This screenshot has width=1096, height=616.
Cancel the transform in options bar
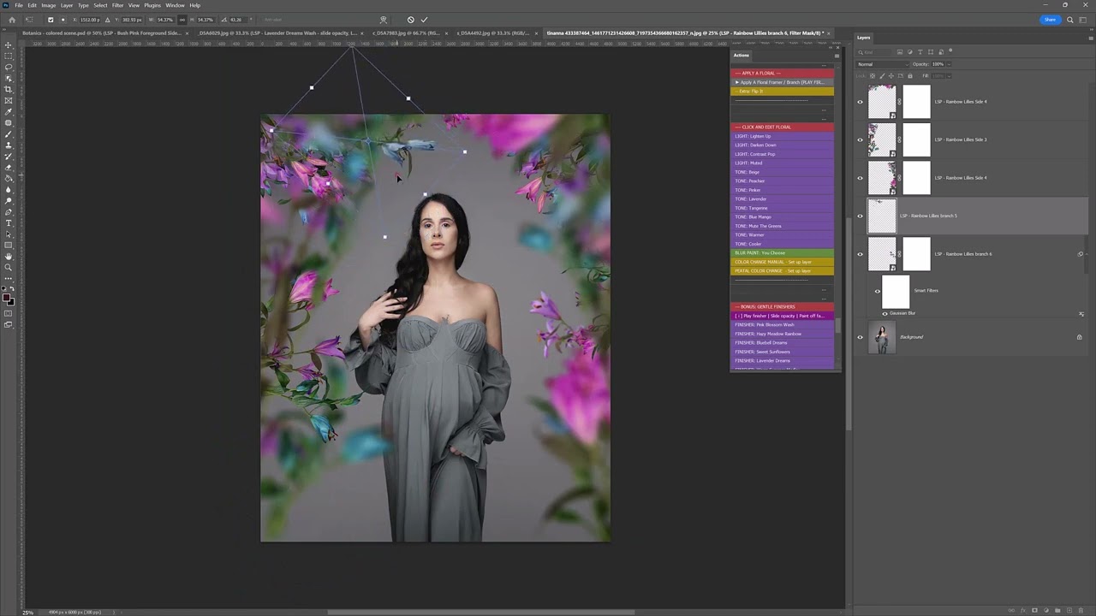(411, 20)
